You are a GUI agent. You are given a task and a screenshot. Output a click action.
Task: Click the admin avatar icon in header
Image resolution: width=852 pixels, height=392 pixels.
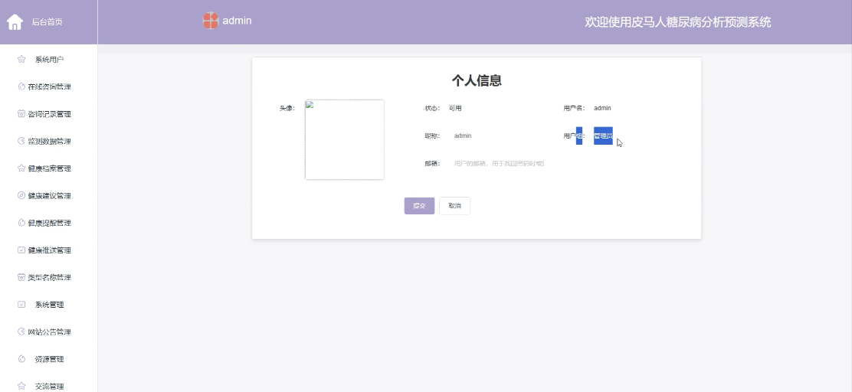(x=210, y=21)
